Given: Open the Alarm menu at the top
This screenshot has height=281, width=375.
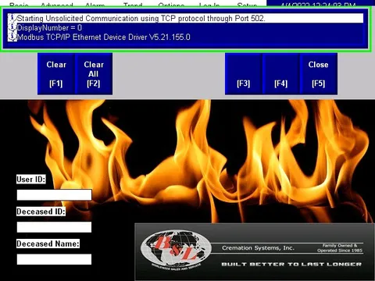Looking at the screenshot, I should tap(95, 5).
